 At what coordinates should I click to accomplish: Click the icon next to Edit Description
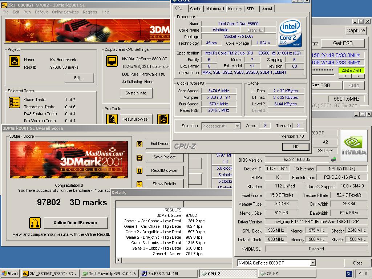pyautogui.click(x=139, y=144)
